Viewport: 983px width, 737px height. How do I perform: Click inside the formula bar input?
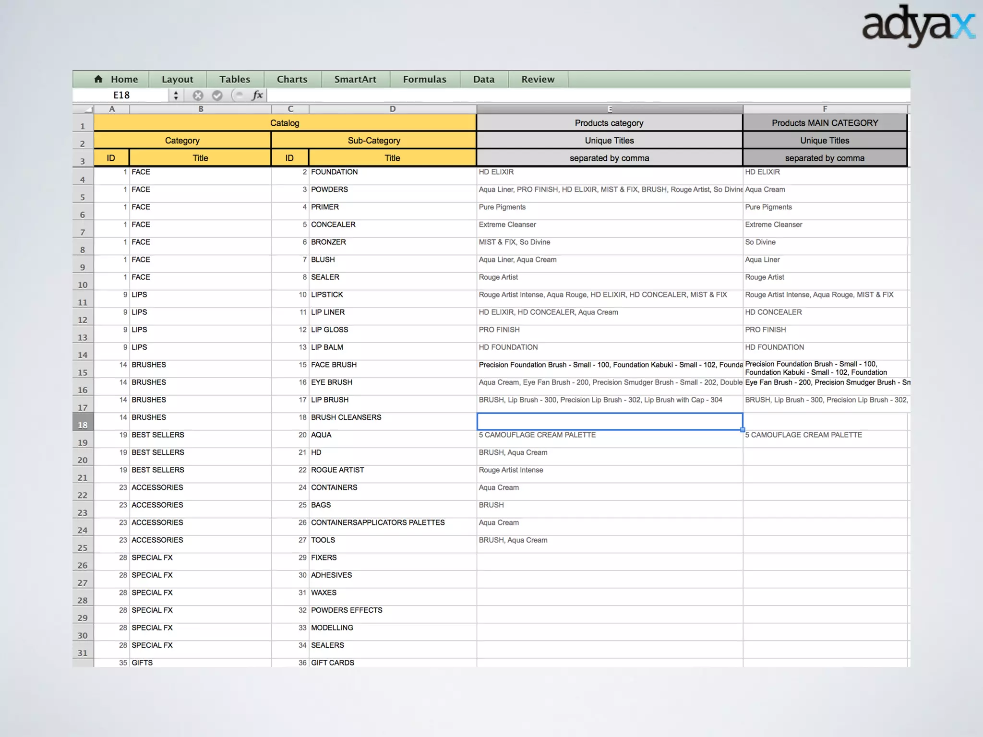coord(576,95)
